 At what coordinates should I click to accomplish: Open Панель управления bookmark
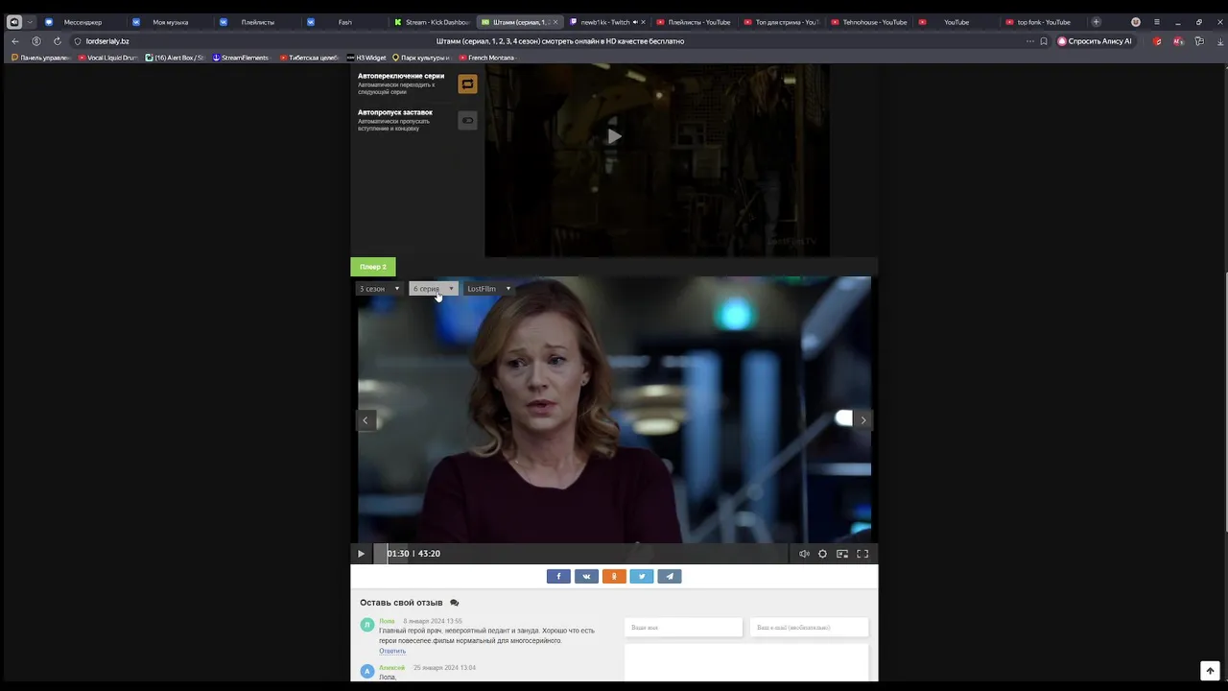pyautogui.click(x=40, y=58)
